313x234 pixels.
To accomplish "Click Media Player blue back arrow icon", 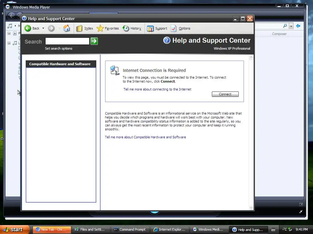I will click(298, 26).
